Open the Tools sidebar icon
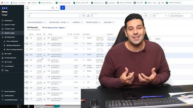193x108 pixels. click(3, 70)
